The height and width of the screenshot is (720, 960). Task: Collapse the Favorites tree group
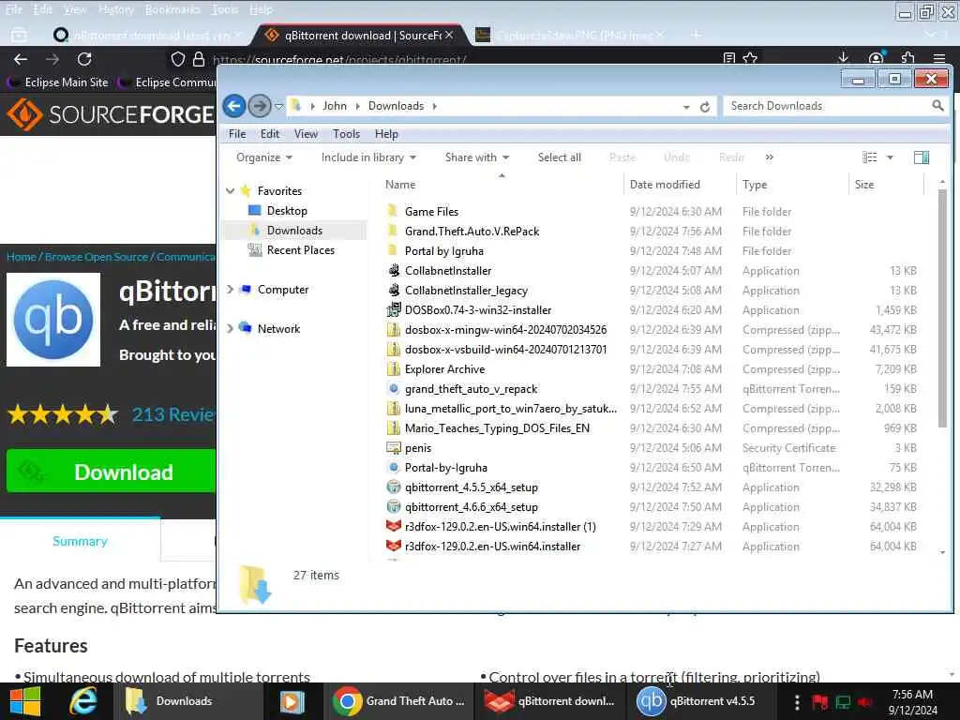point(231,191)
